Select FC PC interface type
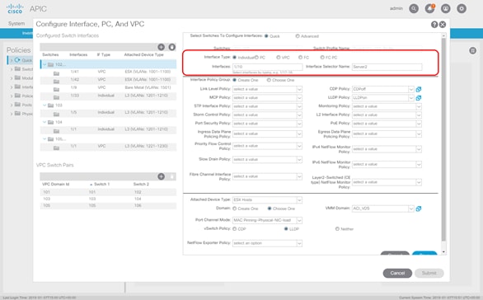 point(322,58)
